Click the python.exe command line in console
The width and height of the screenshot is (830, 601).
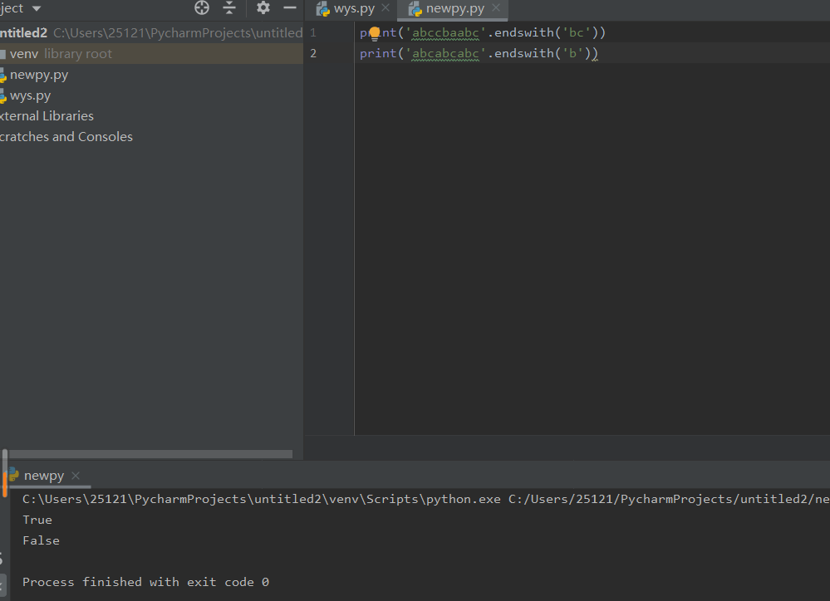click(426, 499)
